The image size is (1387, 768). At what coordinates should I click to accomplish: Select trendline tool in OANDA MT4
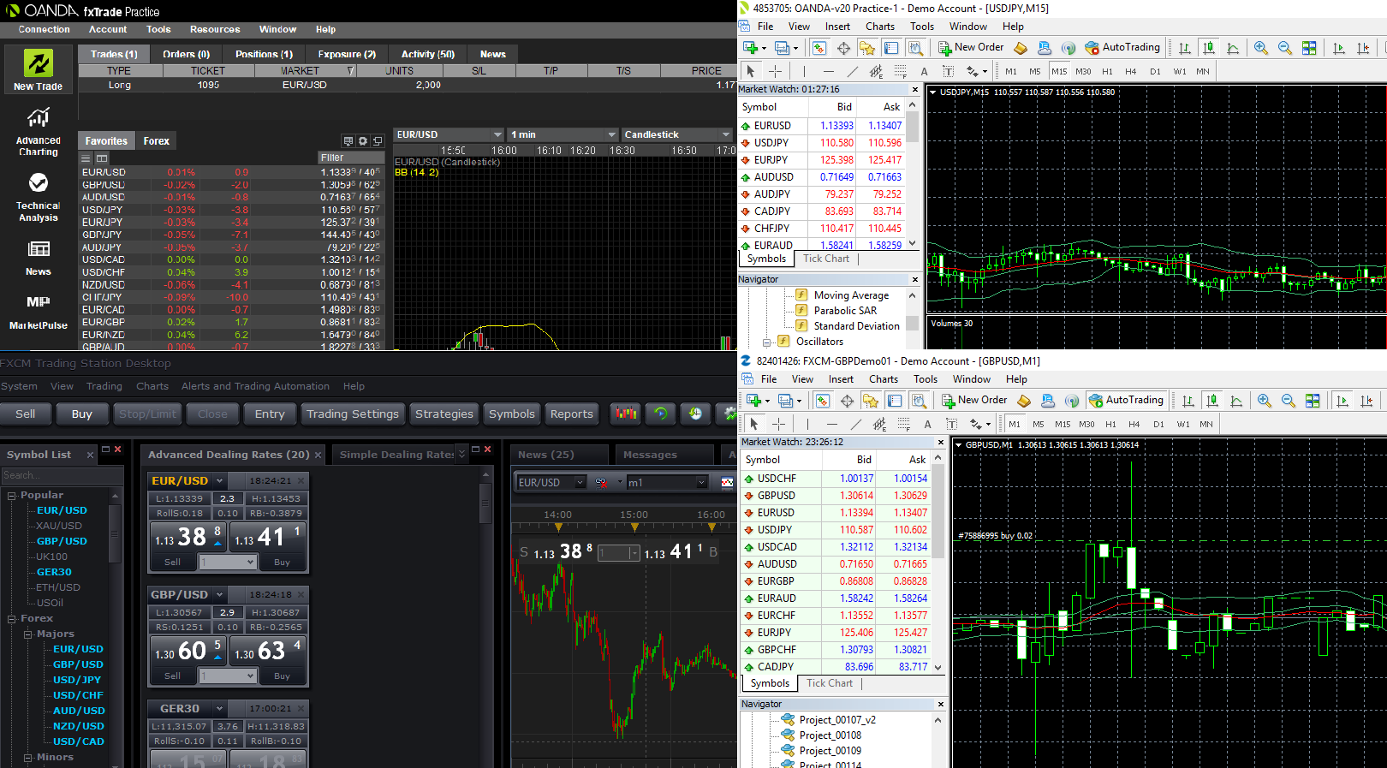pyautogui.click(x=852, y=71)
